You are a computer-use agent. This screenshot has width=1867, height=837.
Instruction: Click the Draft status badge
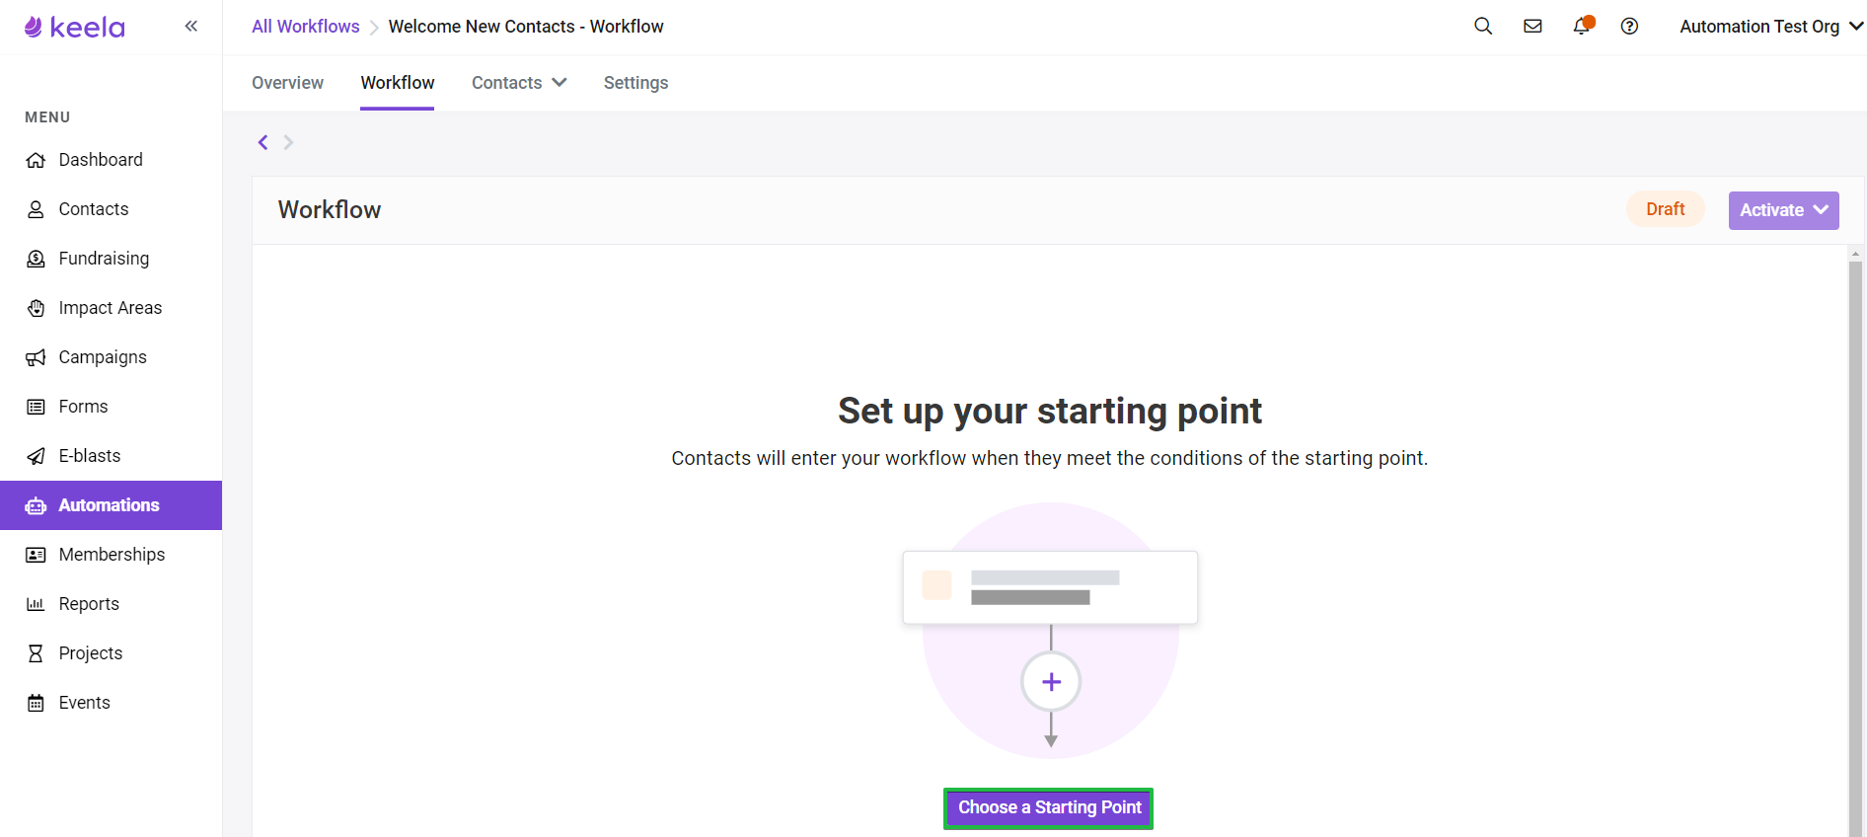coord(1665,209)
